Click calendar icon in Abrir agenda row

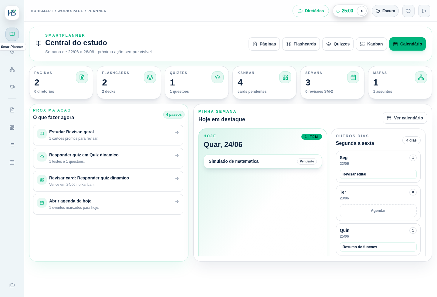[42, 203]
